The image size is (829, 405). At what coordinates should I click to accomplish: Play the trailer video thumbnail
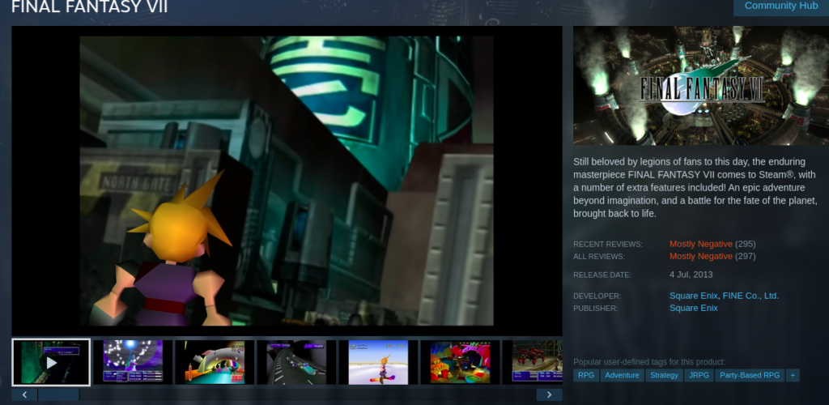tap(51, 362)
